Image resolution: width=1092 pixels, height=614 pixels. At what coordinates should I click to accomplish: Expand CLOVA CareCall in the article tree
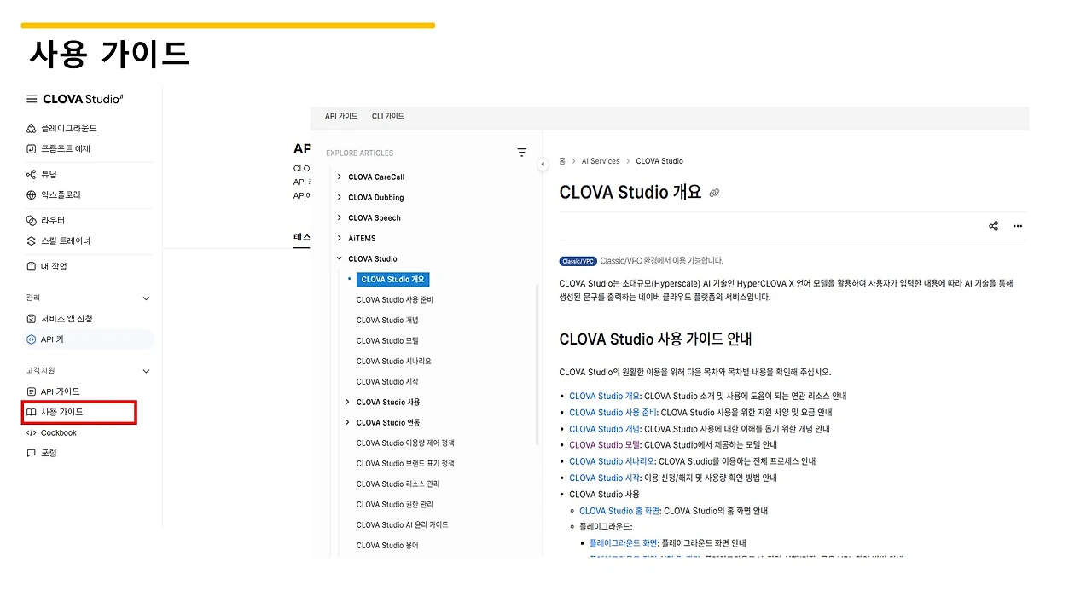click(340, 177)
